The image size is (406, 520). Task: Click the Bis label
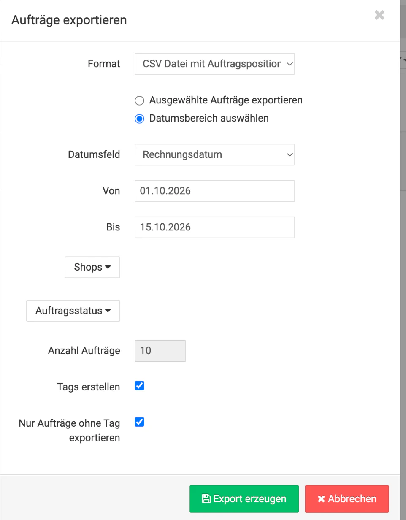(x=113, y=227)
